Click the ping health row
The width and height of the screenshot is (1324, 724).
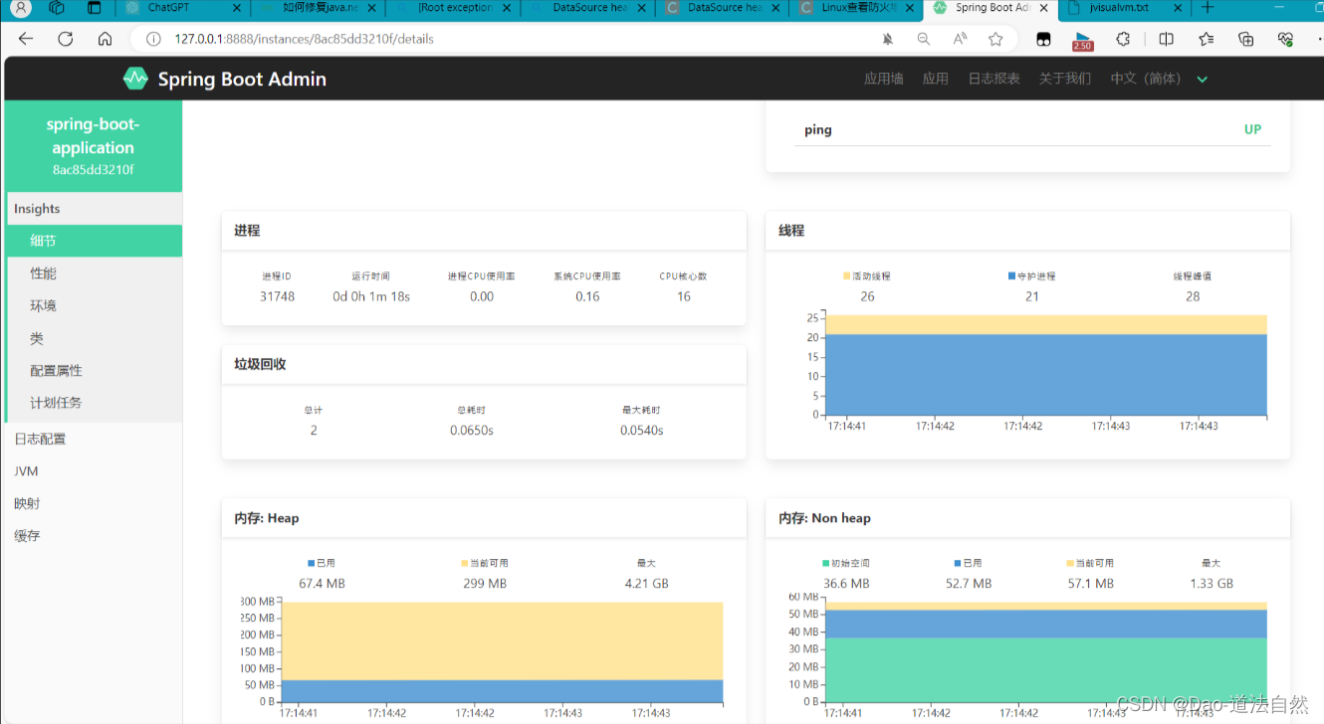tap(1032, 129)
